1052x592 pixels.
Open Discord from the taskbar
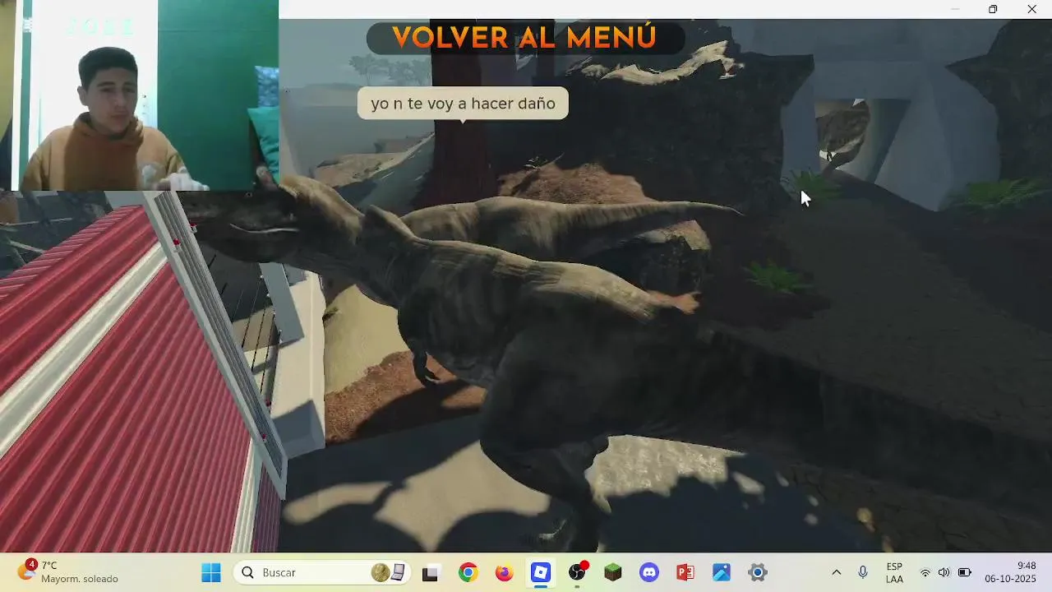coord(649,572)
